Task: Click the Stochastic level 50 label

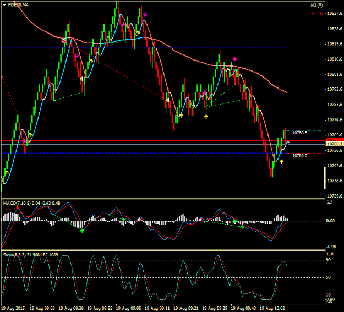Action: (329, 277)
